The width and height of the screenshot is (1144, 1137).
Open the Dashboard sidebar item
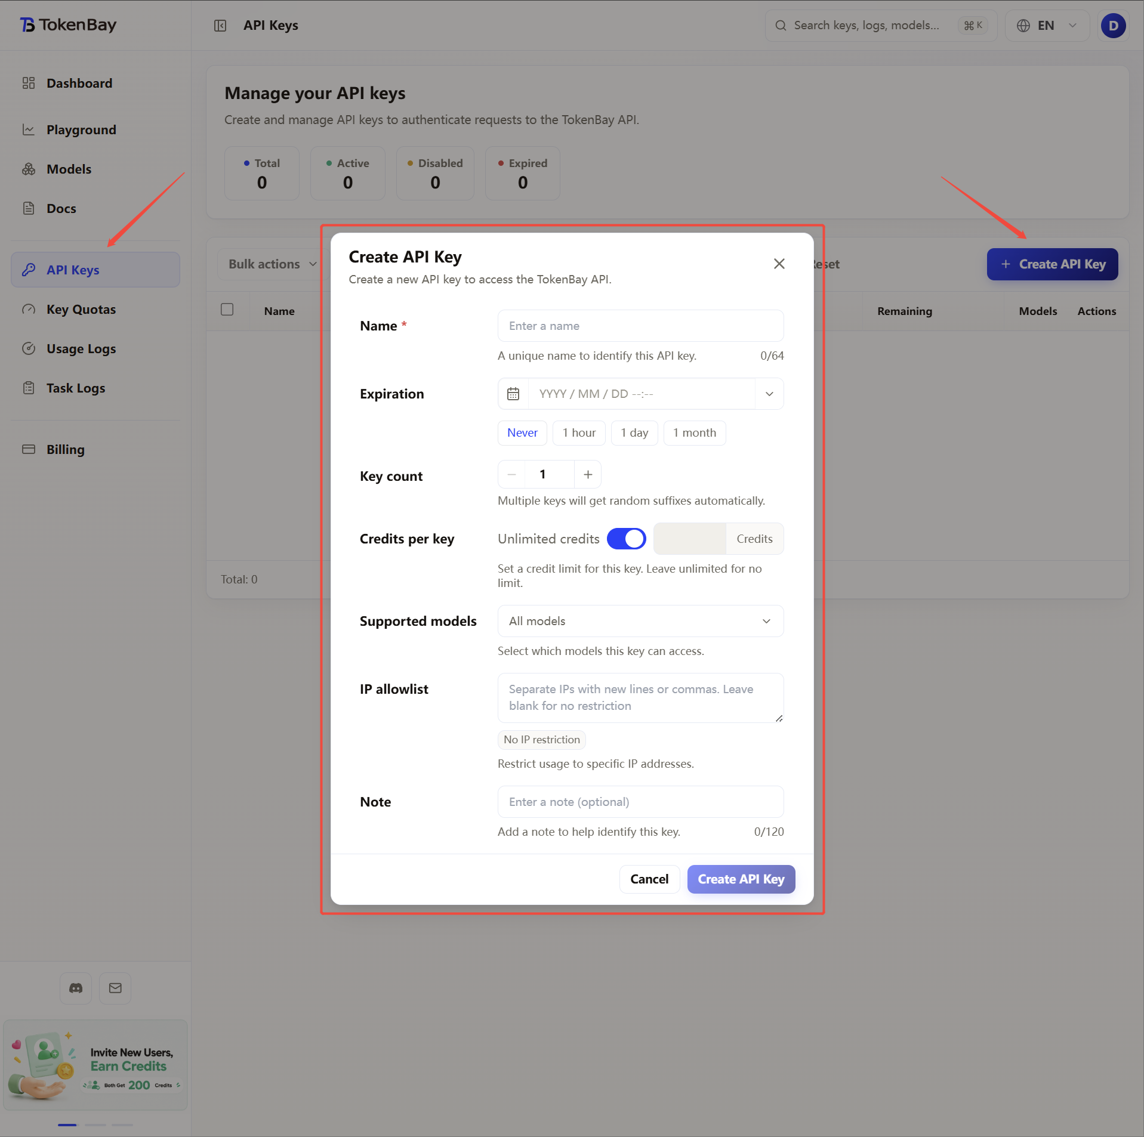pyautogui.click(x=95, y=83)
